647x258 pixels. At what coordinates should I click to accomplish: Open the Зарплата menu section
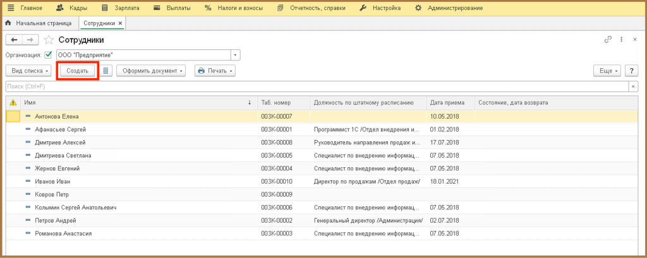click(x=120, y=8)
